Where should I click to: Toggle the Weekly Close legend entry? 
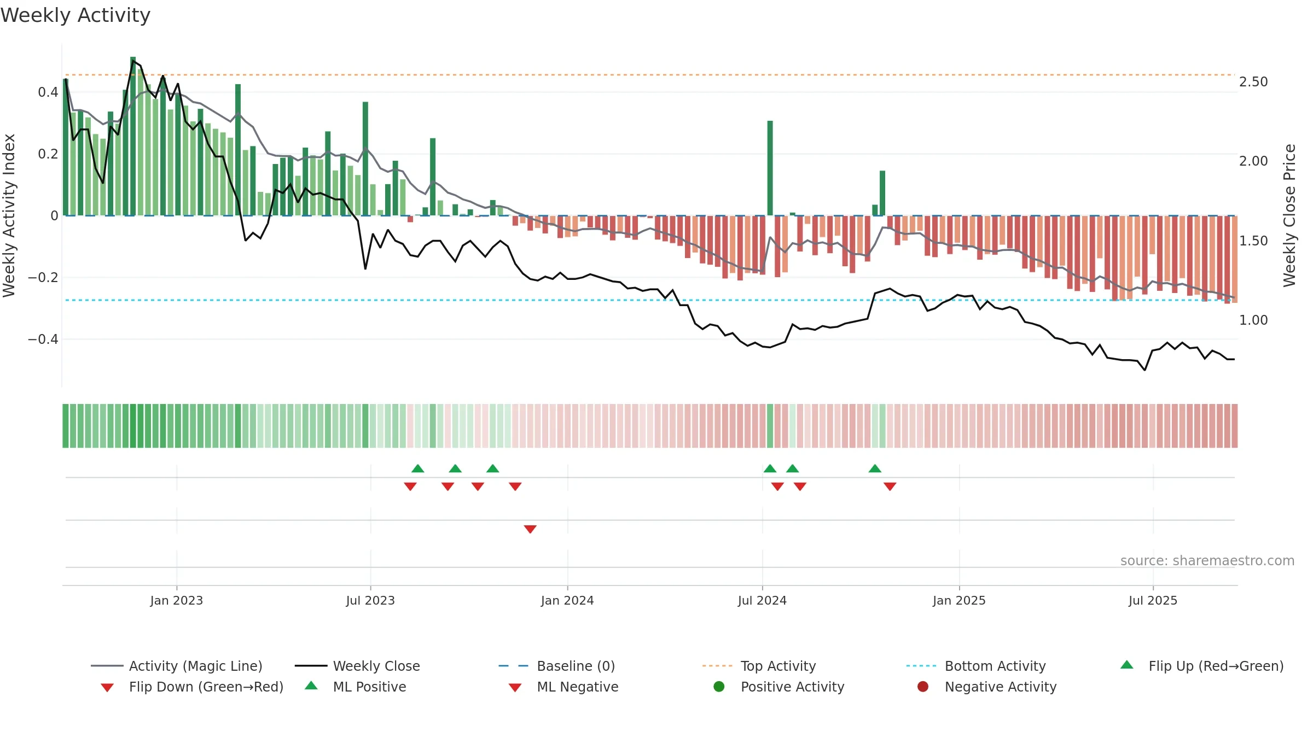[x=357, y=666]
